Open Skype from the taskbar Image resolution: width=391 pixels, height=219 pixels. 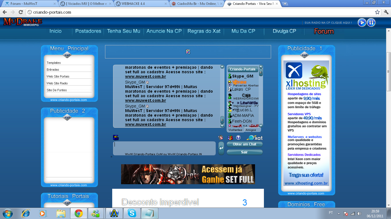tap(132, 213)
